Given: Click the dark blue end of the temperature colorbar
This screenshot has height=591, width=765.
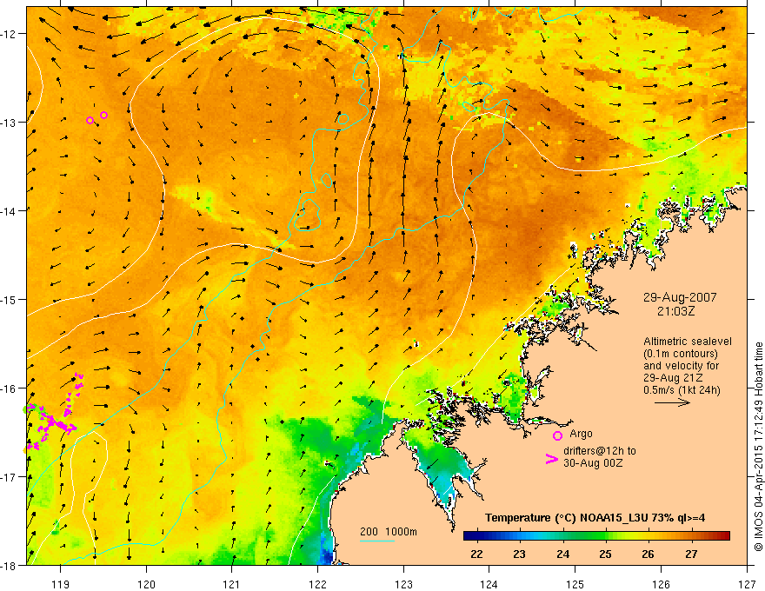Looking at the screenshot, I should coord(469,536).
